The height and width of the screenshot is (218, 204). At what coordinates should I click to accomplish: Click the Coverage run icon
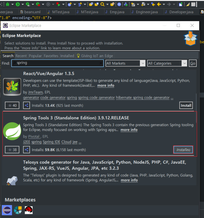[28, 5]
